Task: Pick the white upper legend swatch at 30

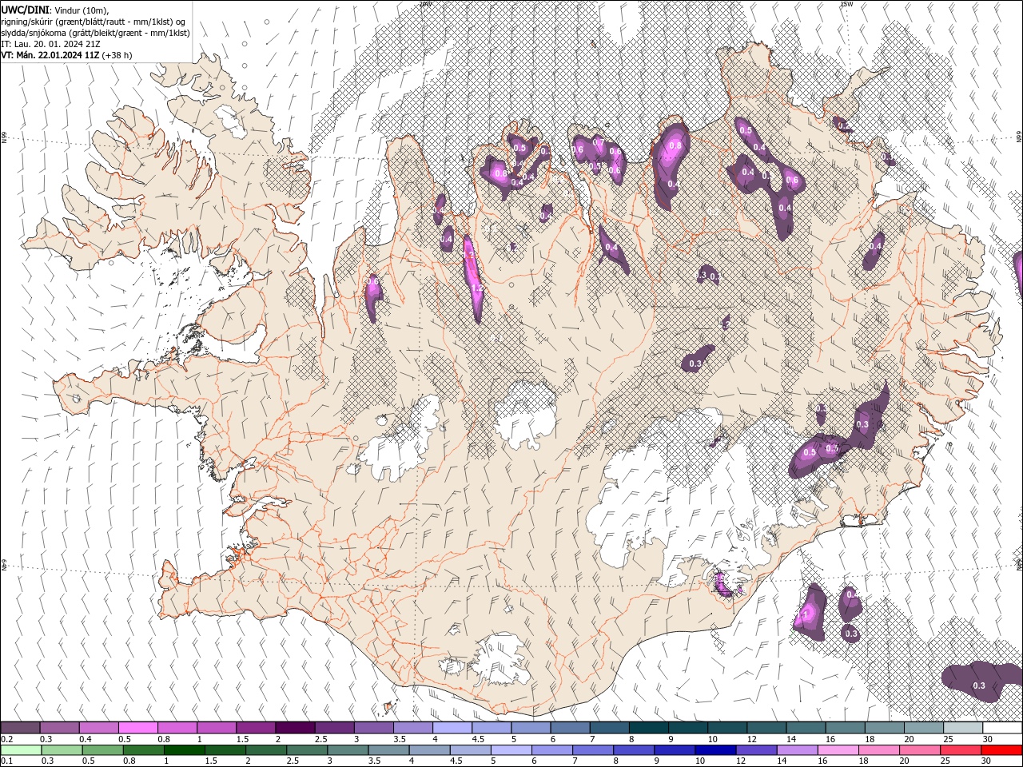Action: tap(1002, 728)
